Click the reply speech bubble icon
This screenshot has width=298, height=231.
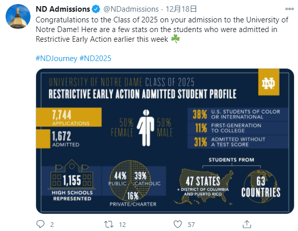(x=40, y=224)
